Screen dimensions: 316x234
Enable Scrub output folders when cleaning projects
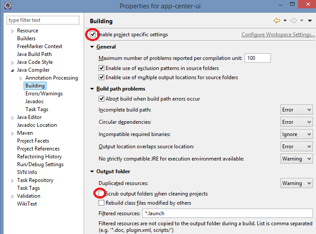click(102, 193)
